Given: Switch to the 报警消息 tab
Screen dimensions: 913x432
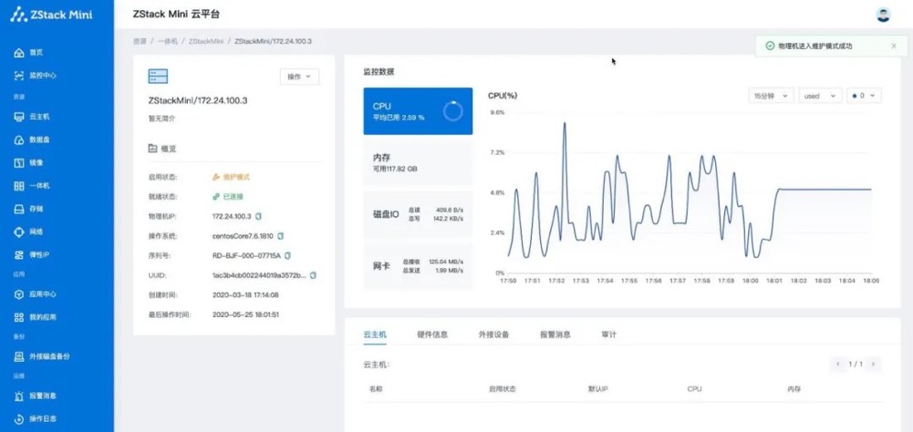Looking at the screenshot, I should pos(555,334).
